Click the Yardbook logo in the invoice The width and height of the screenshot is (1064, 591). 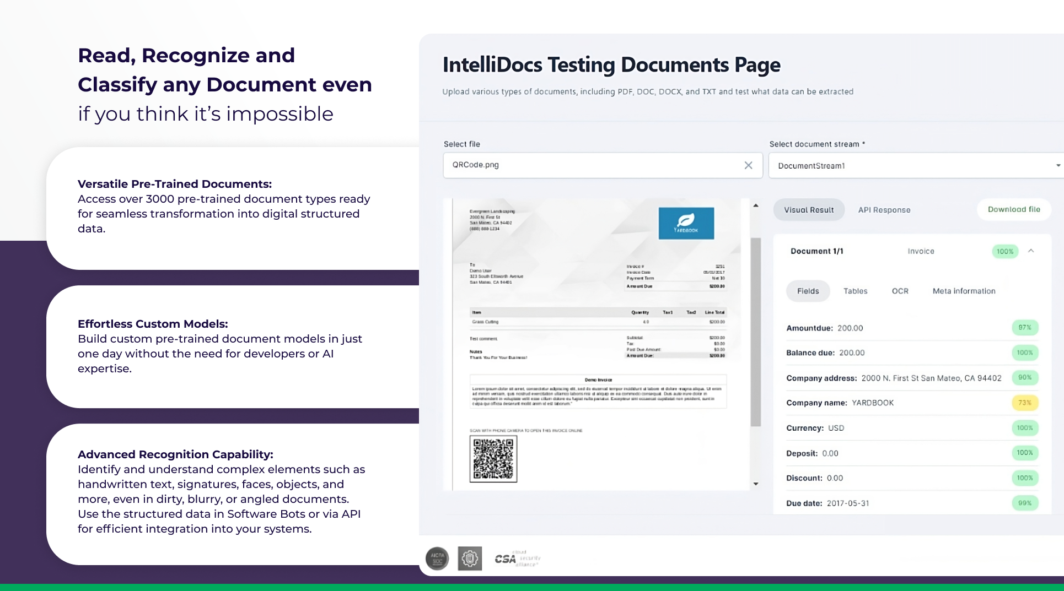coord(686,223)
